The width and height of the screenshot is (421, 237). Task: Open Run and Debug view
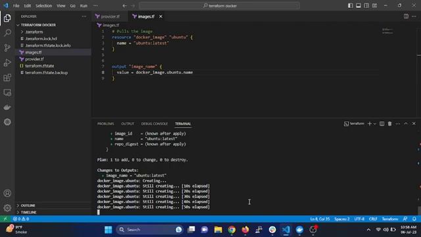tap(7, 63)
